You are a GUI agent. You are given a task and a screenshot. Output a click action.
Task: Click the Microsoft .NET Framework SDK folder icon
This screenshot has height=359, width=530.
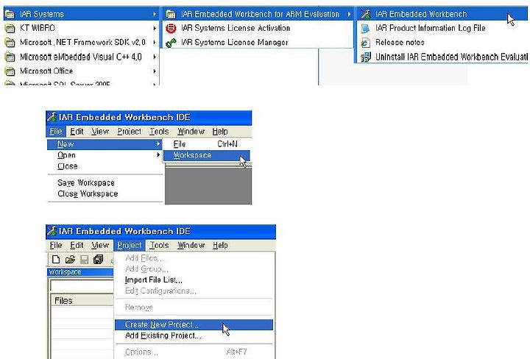(x=10, y=43)
